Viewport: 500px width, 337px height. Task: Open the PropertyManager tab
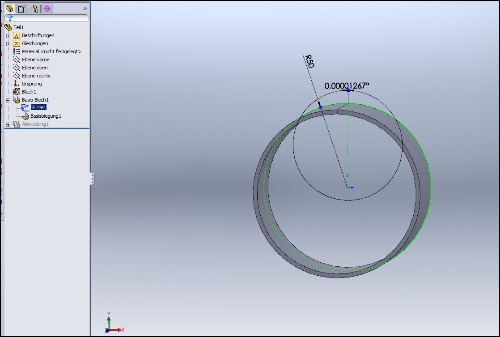pos(22,9)
